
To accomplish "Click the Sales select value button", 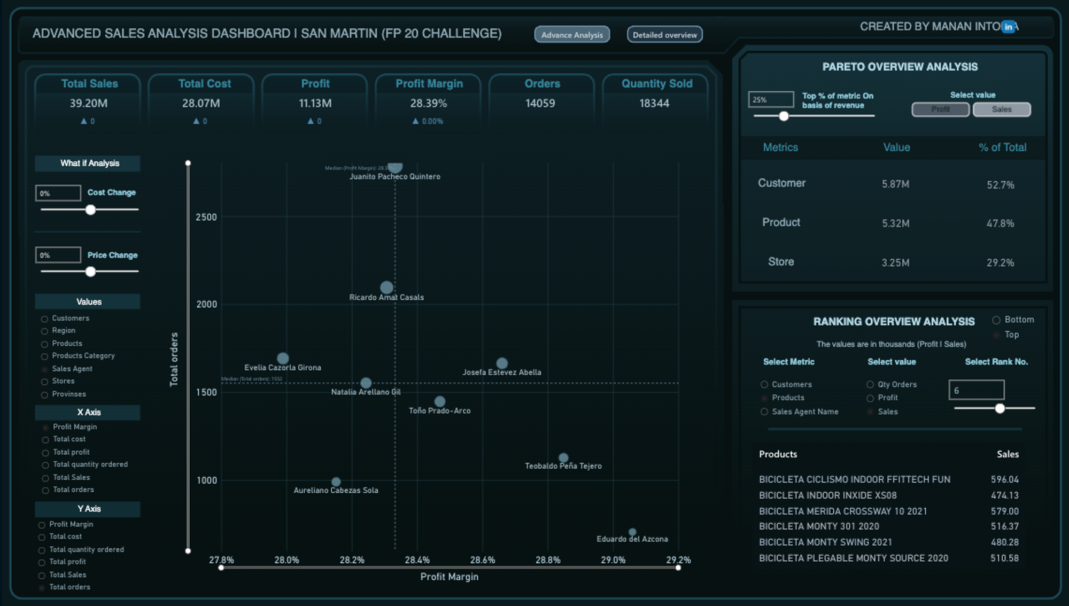I will 1001,110.
